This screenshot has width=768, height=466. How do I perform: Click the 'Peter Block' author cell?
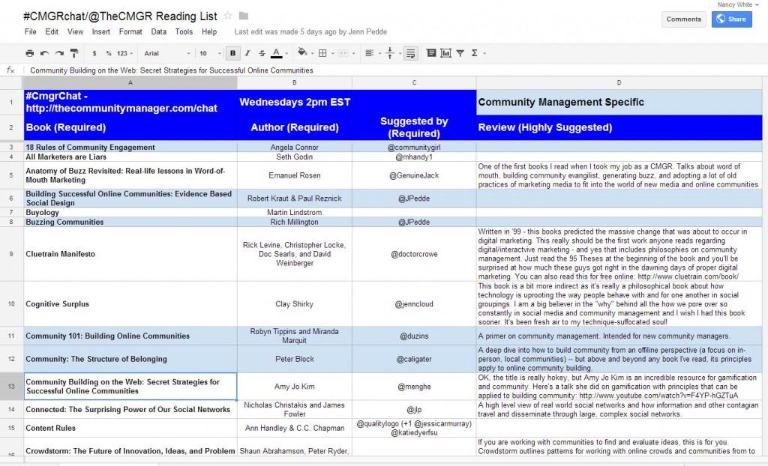(294, 360)
